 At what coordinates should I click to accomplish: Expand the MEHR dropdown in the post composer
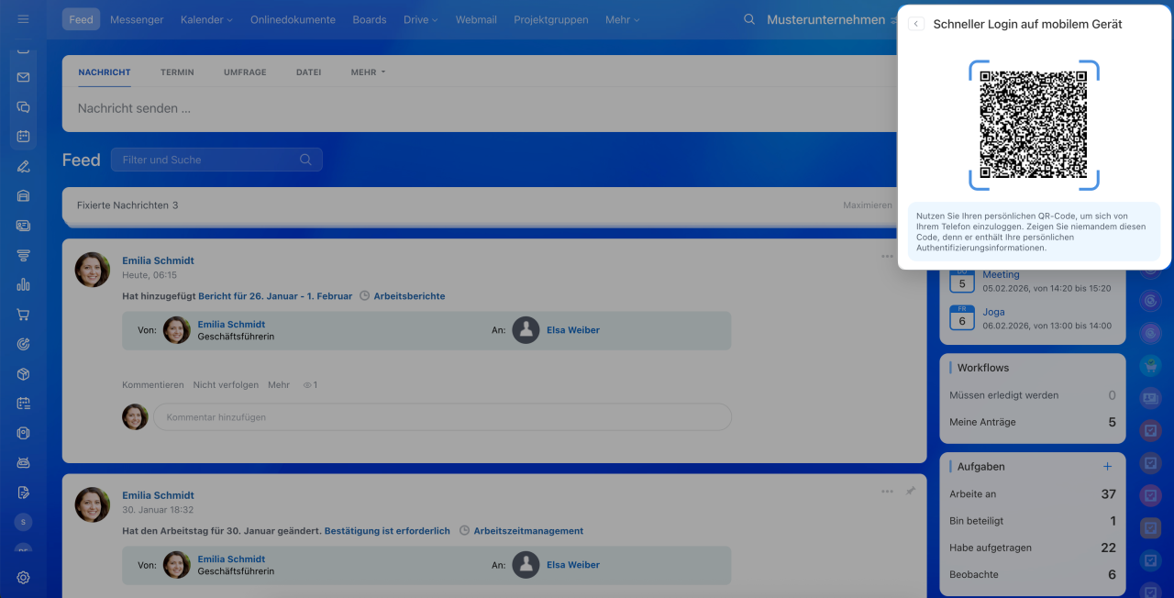pyautogui.click(x=368, y=72)
